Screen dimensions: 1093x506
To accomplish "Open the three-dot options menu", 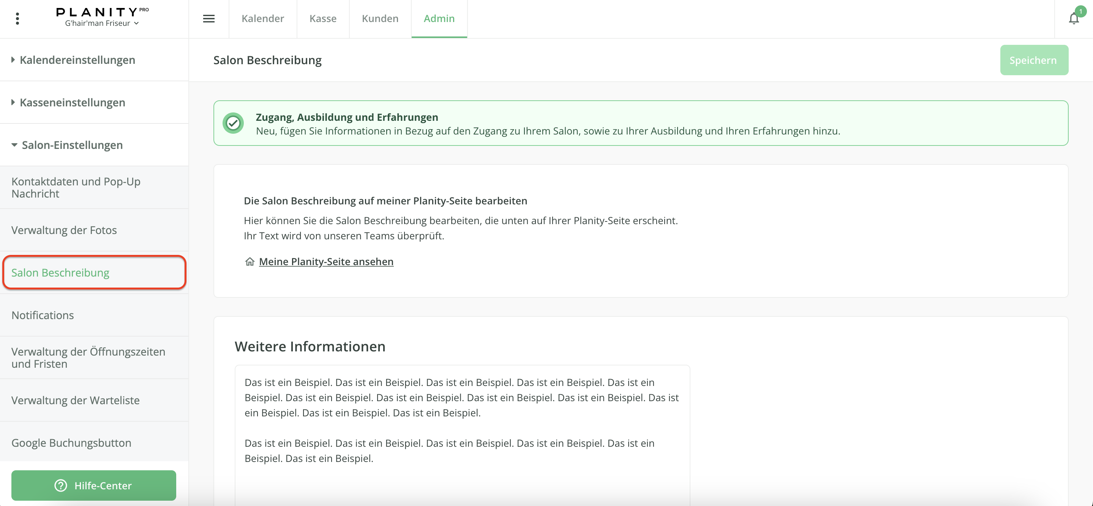I will point(17,19).
